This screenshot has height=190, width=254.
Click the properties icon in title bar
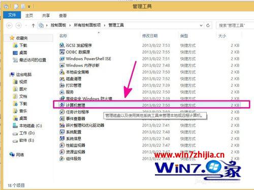point(16,7)
